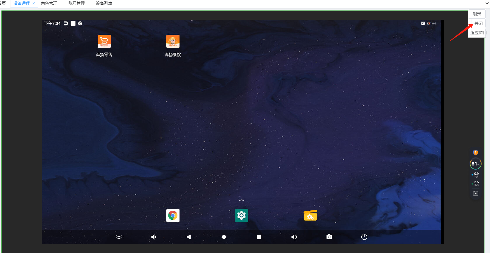
Task: Tap the power icon in navigation bar
Action: coord(364,237)
